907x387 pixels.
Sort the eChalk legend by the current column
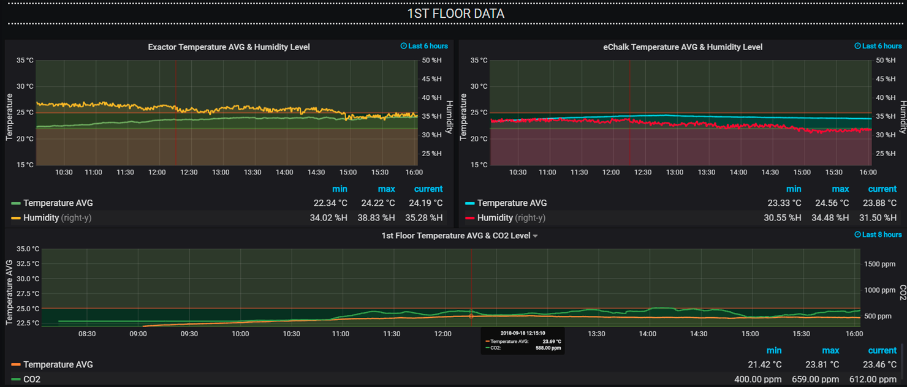click(882, 189)
